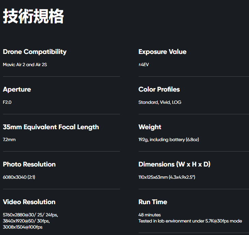Click Standard, Vivid, LOG text
Viewport: 249px width, 235px height.
click(160, 102)
